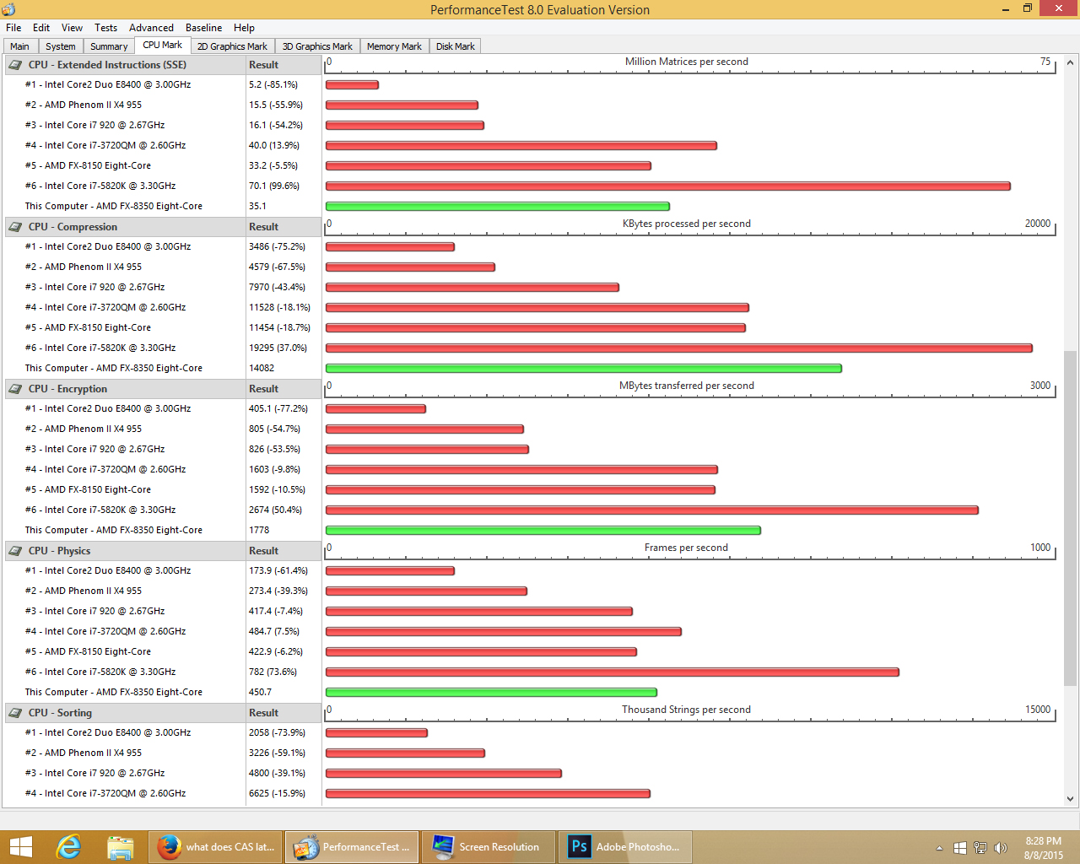Viewport: 1080px width, 864px height.
Task: Select the CPU Mark tab
Action: pos(162,46)
